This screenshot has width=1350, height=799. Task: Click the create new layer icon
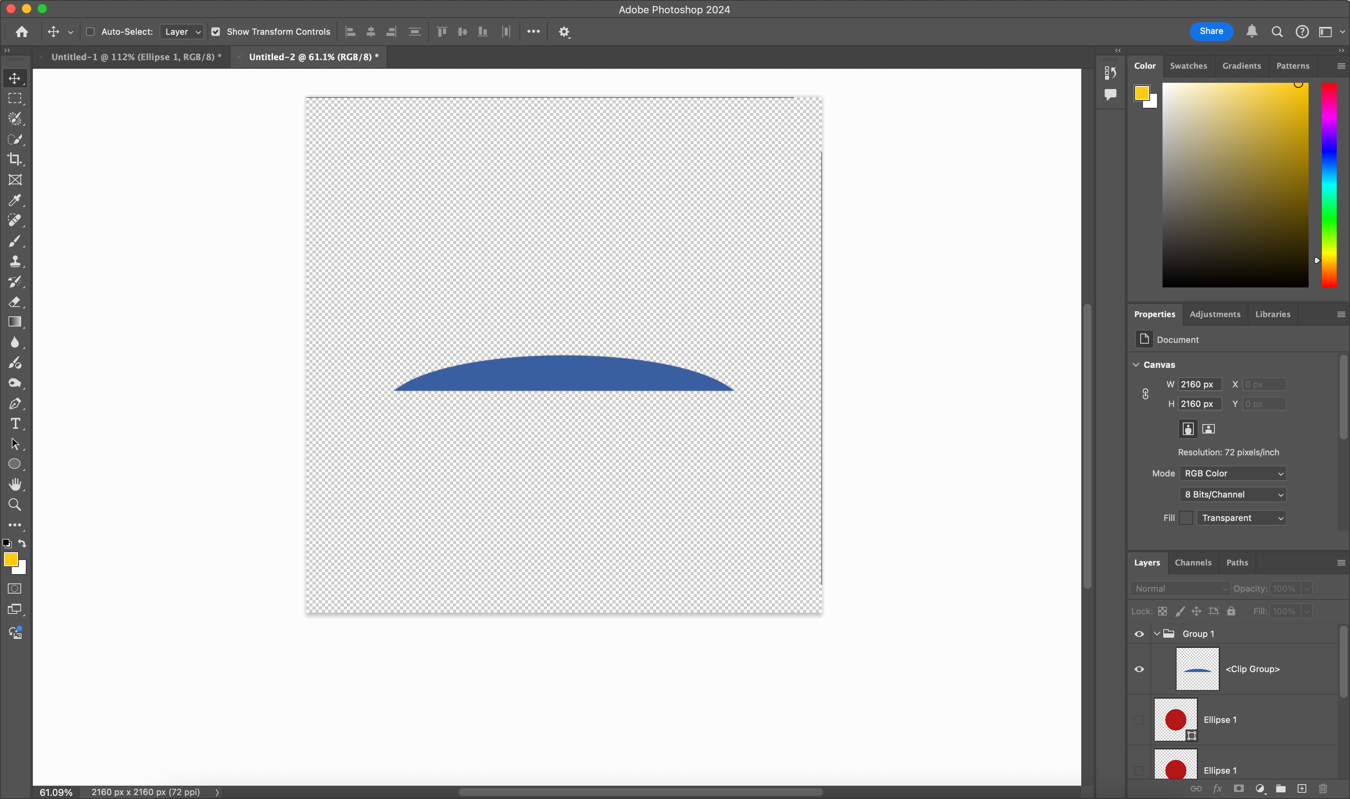coord(1302,789)
